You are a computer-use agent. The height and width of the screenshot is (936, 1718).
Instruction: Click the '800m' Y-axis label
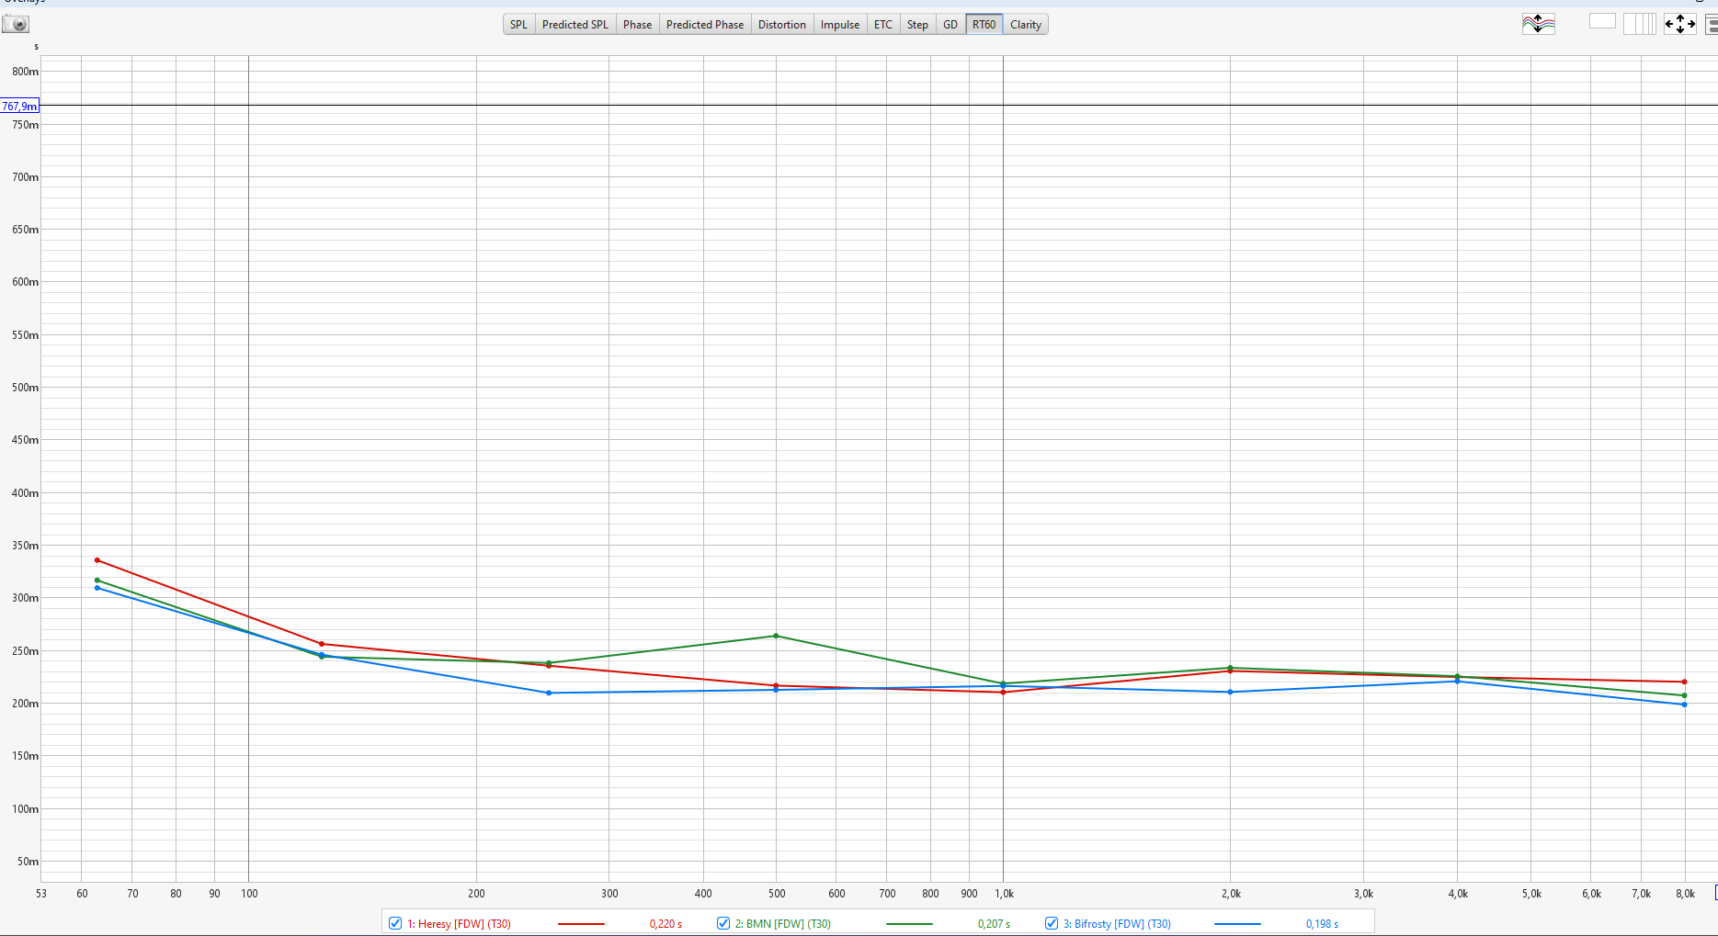point(26,72)
